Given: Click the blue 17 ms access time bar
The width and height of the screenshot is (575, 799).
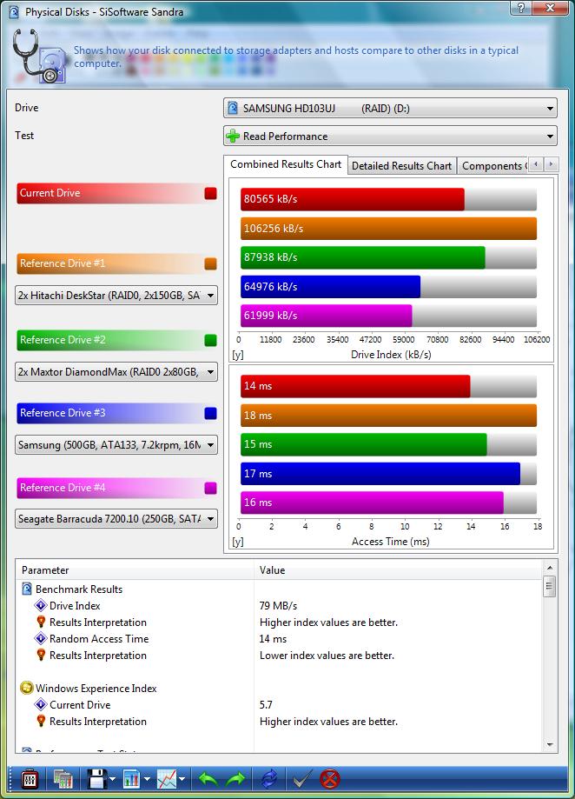Looking at the screenshot, I should tap(380, 473).
